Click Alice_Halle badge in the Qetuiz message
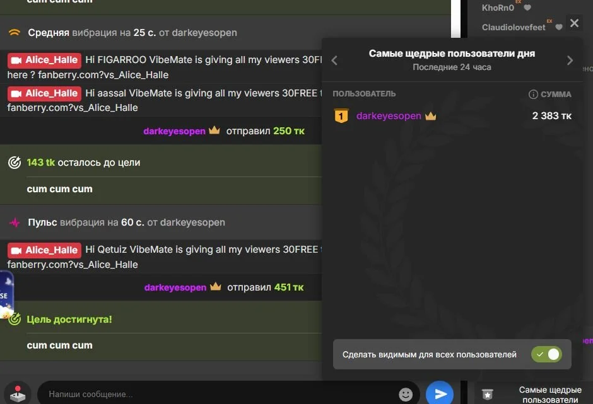 [x=44, y=250]
